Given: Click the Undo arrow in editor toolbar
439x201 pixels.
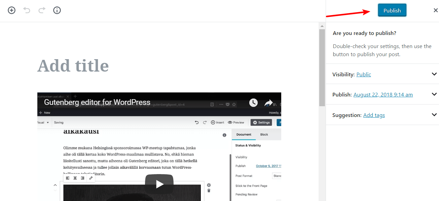Looking at the screenshot, I should tap(27, 10).
